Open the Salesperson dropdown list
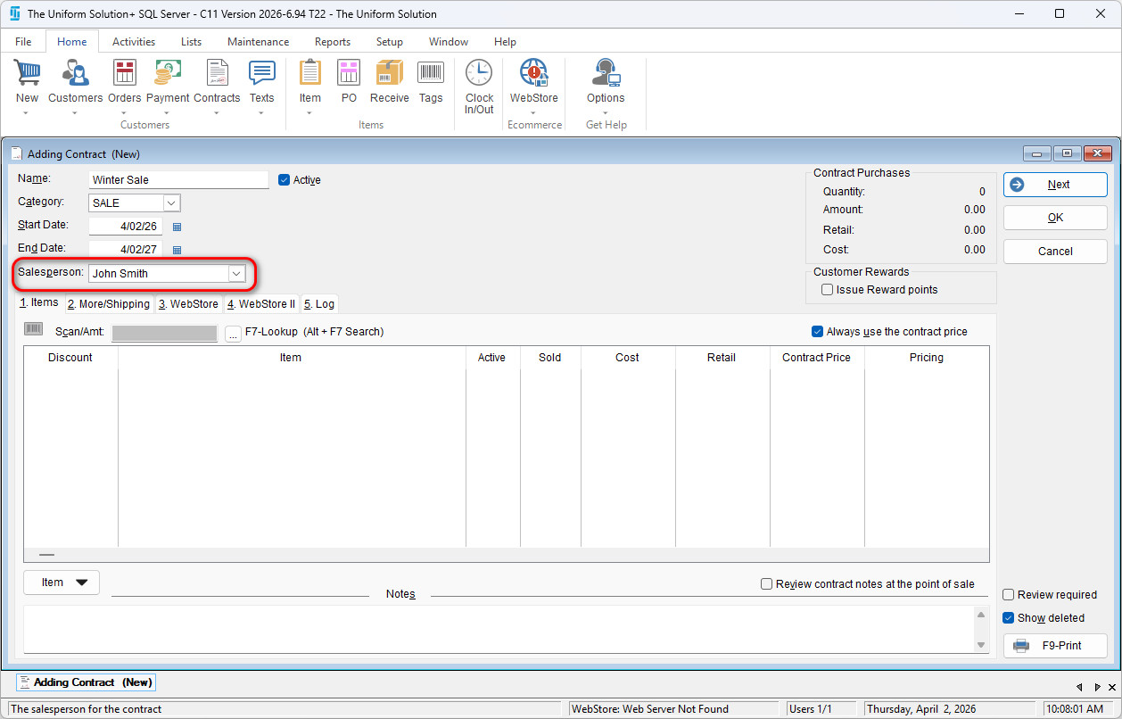 tap(236, 274)
